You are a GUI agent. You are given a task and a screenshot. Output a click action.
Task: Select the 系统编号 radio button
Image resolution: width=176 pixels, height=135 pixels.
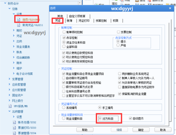(64, 108)
